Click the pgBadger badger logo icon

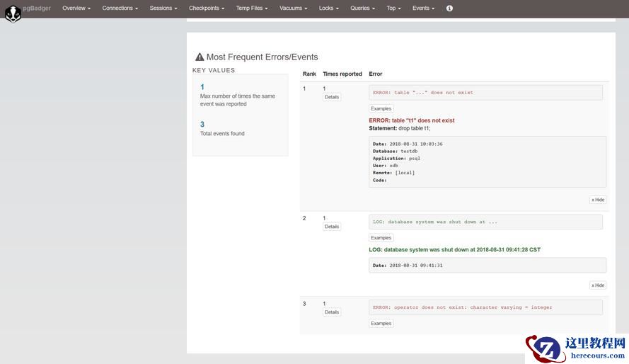pos(13,13)
